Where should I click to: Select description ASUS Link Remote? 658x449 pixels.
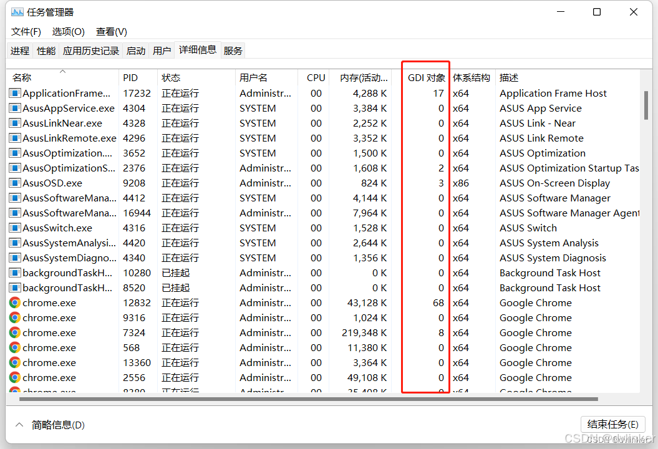pyautogui.click(x=541, y=138)
